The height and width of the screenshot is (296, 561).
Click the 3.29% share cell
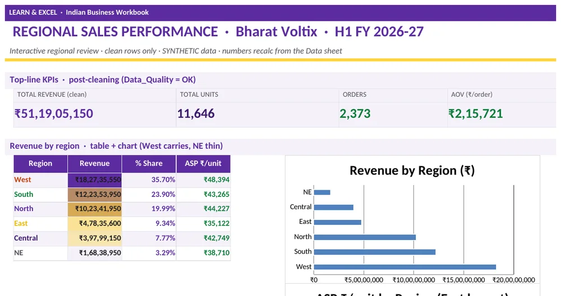pos(149,253)
